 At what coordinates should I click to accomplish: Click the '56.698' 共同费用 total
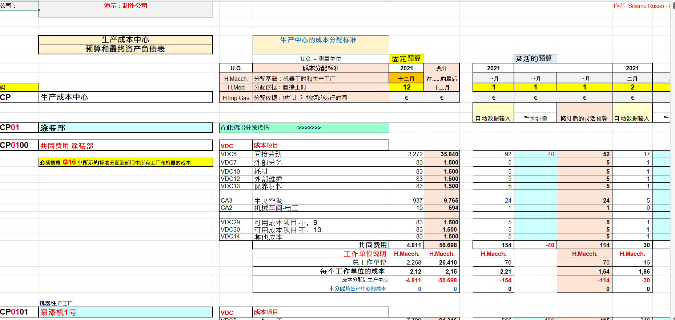pos(442,245)
